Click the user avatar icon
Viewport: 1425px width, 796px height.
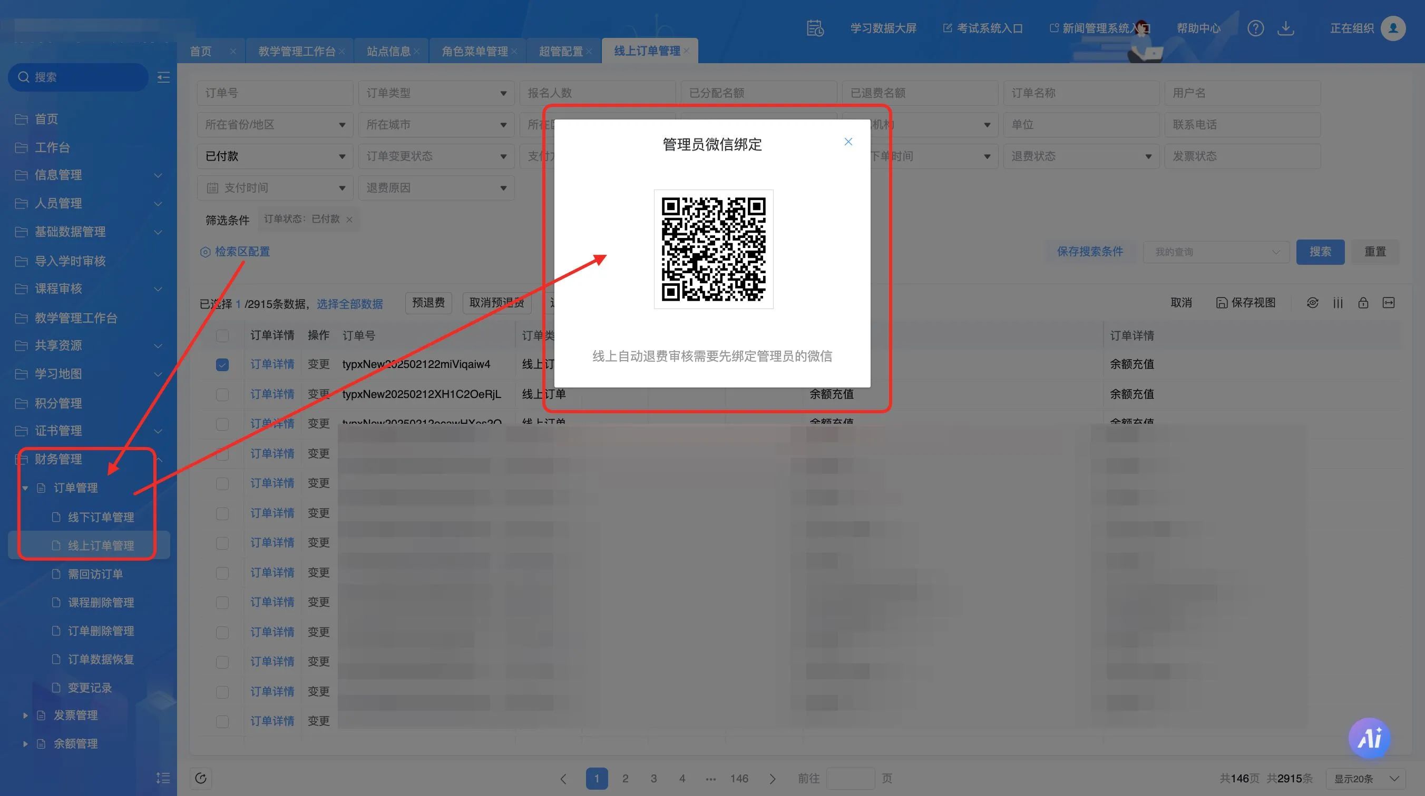1393,28
